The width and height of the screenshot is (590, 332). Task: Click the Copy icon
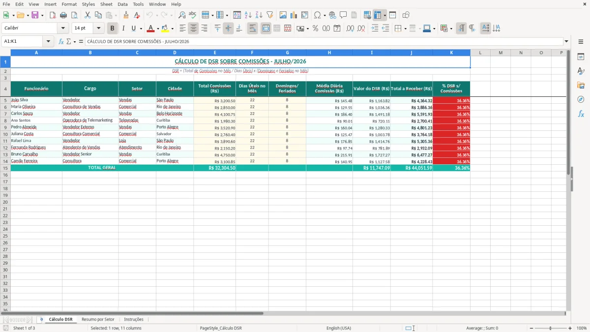click(x=98, y=15)
